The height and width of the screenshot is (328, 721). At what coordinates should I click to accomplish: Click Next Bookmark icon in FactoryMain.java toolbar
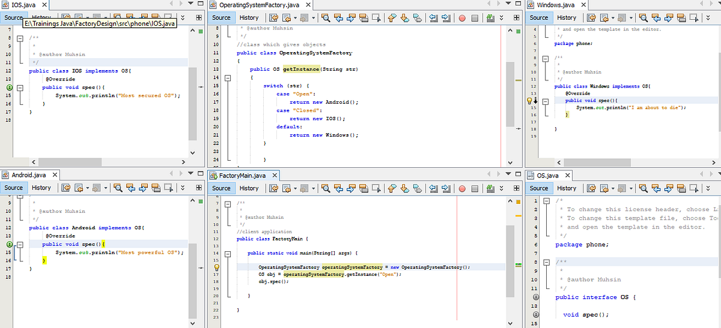coord(404,188)
